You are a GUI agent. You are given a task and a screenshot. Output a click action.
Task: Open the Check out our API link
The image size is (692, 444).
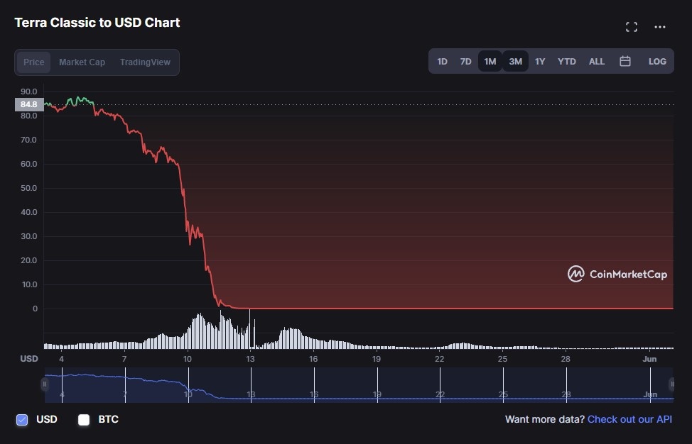click(x=629, y=419)
